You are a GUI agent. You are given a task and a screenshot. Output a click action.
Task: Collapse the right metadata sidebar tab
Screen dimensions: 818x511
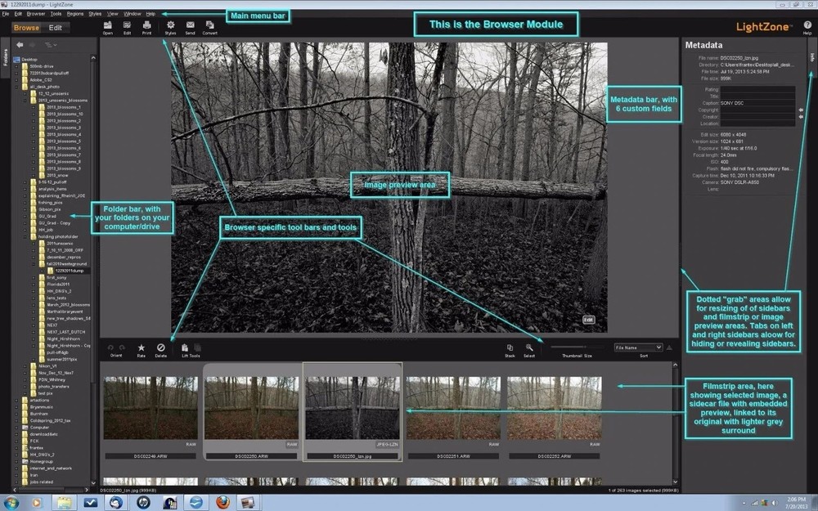coord(811,57)
